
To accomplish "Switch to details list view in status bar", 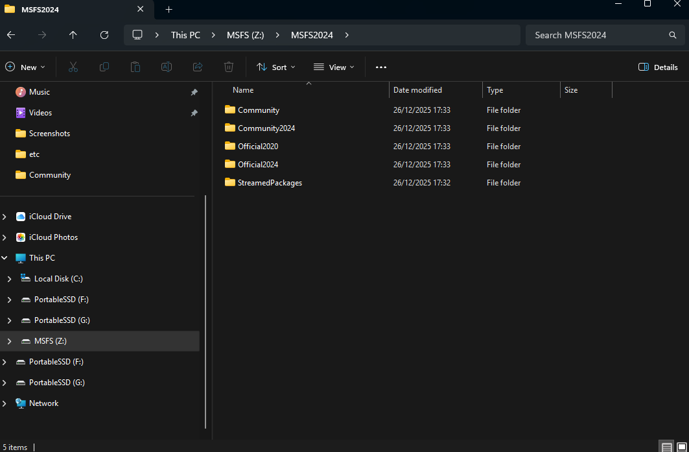I will coord(666,447).
